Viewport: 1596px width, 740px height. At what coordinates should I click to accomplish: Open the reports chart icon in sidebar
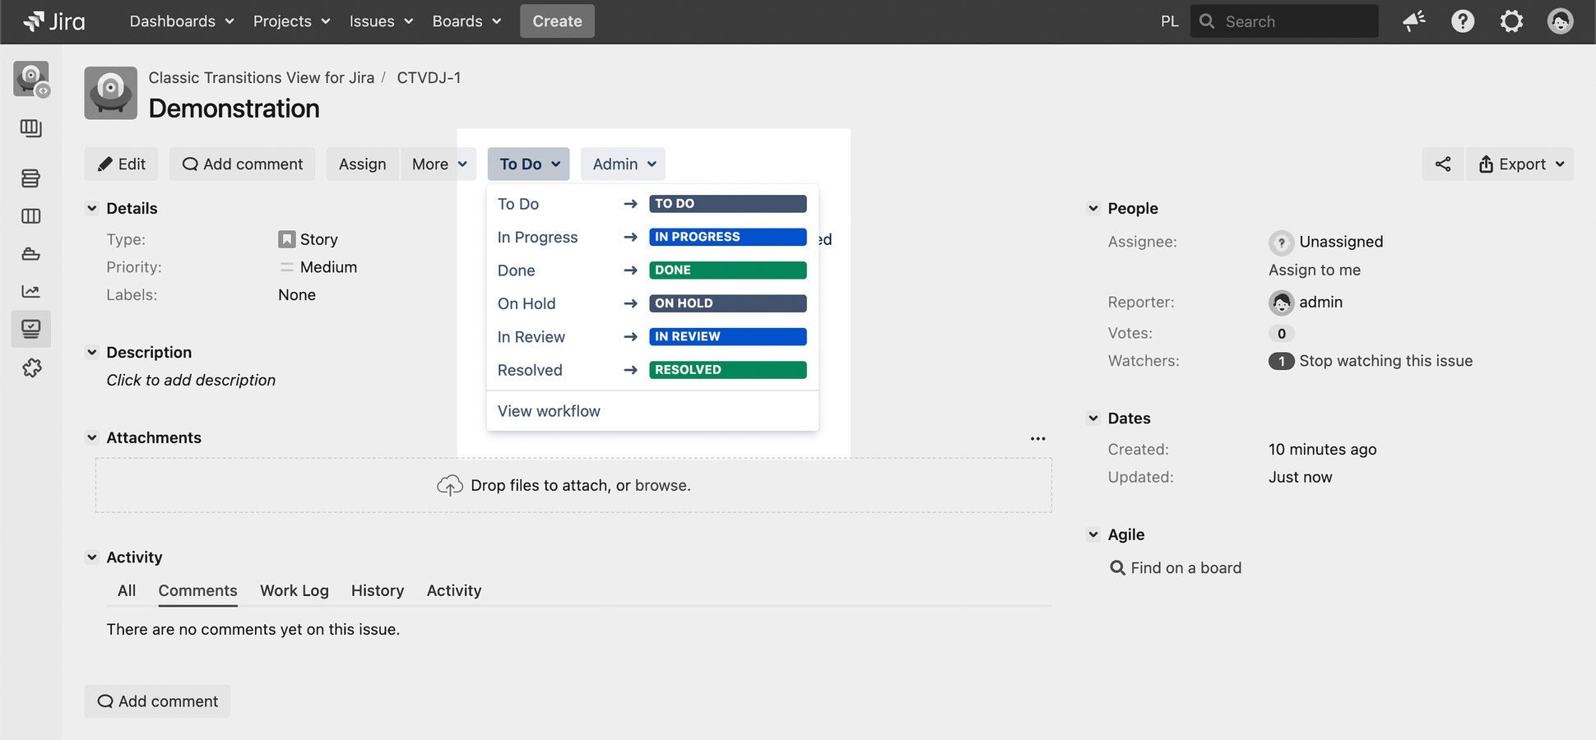point(31,291)
